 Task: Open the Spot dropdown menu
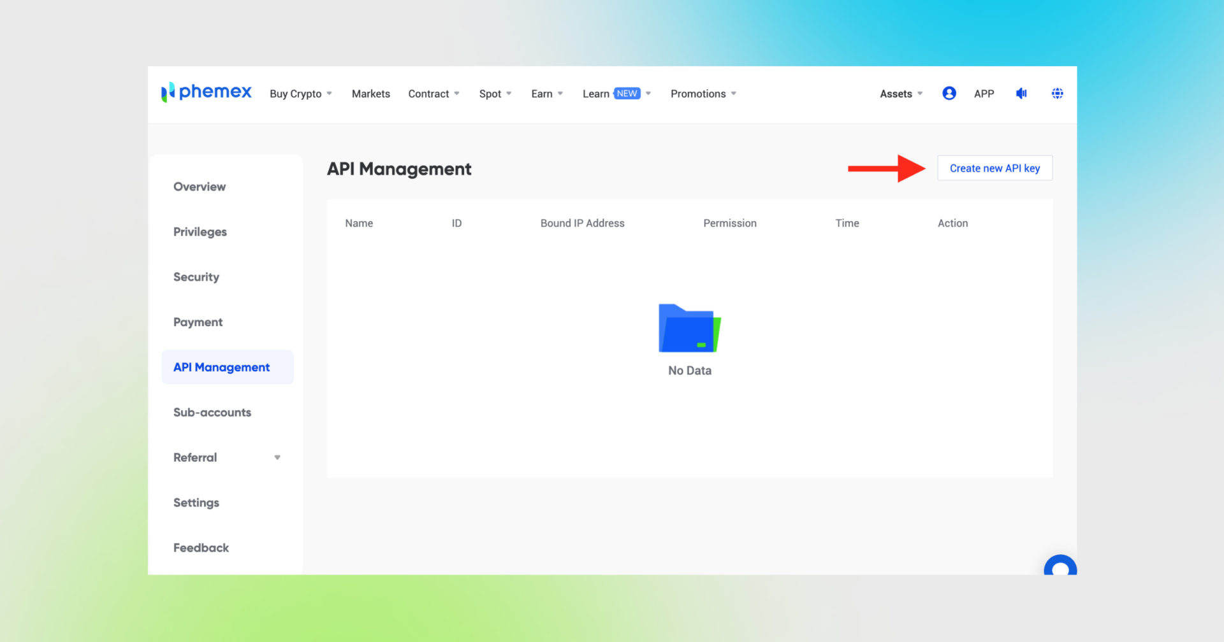pos(495,94)
